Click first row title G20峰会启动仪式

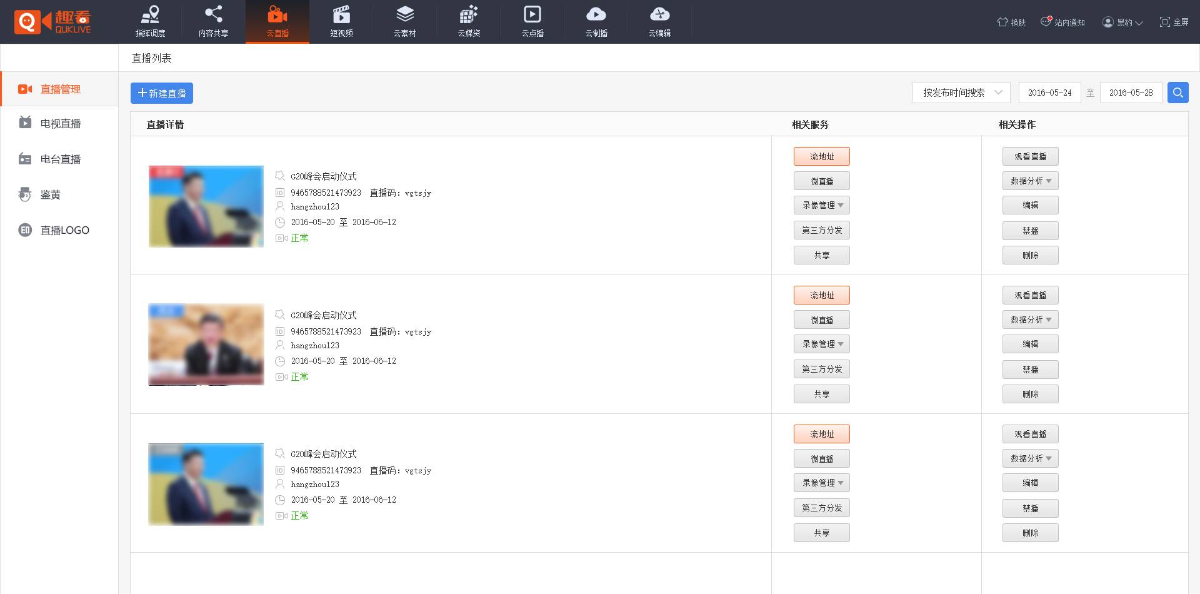click(324, 176)
